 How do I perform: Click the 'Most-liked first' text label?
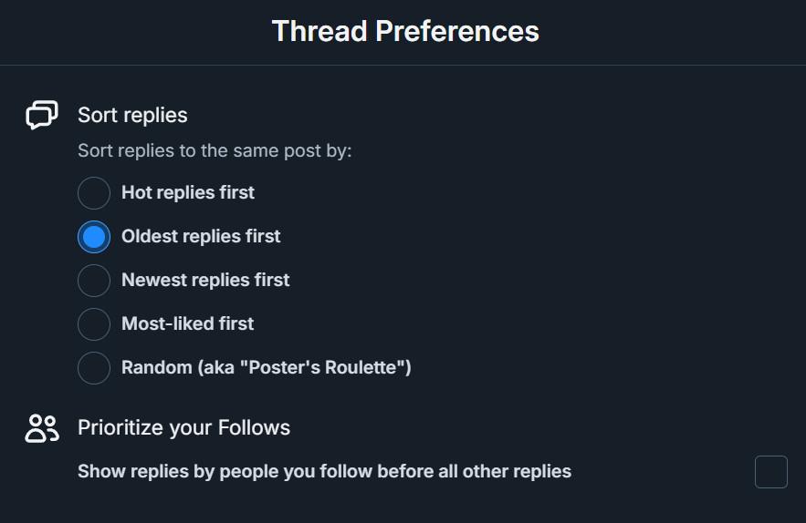click(188, 323)
